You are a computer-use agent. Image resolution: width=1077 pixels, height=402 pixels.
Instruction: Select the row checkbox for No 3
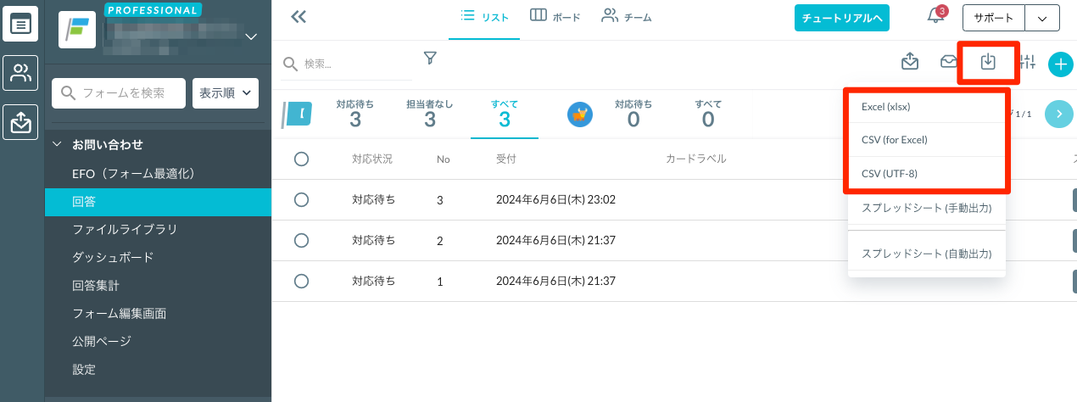[x=301, y=200]
